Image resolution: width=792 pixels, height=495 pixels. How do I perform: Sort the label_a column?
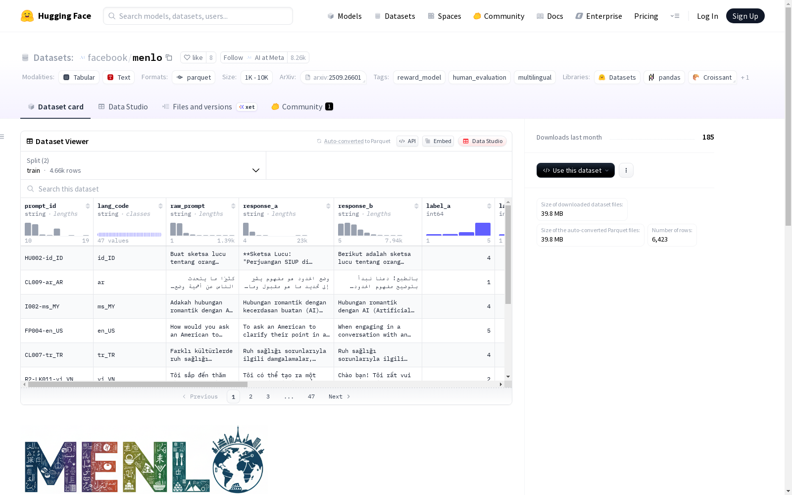[489, 206]
